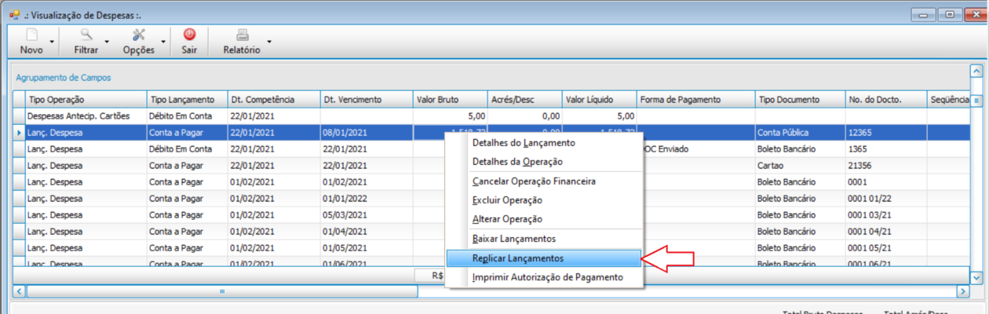Sort by Acrés/Desc column header

pos(524,100)
